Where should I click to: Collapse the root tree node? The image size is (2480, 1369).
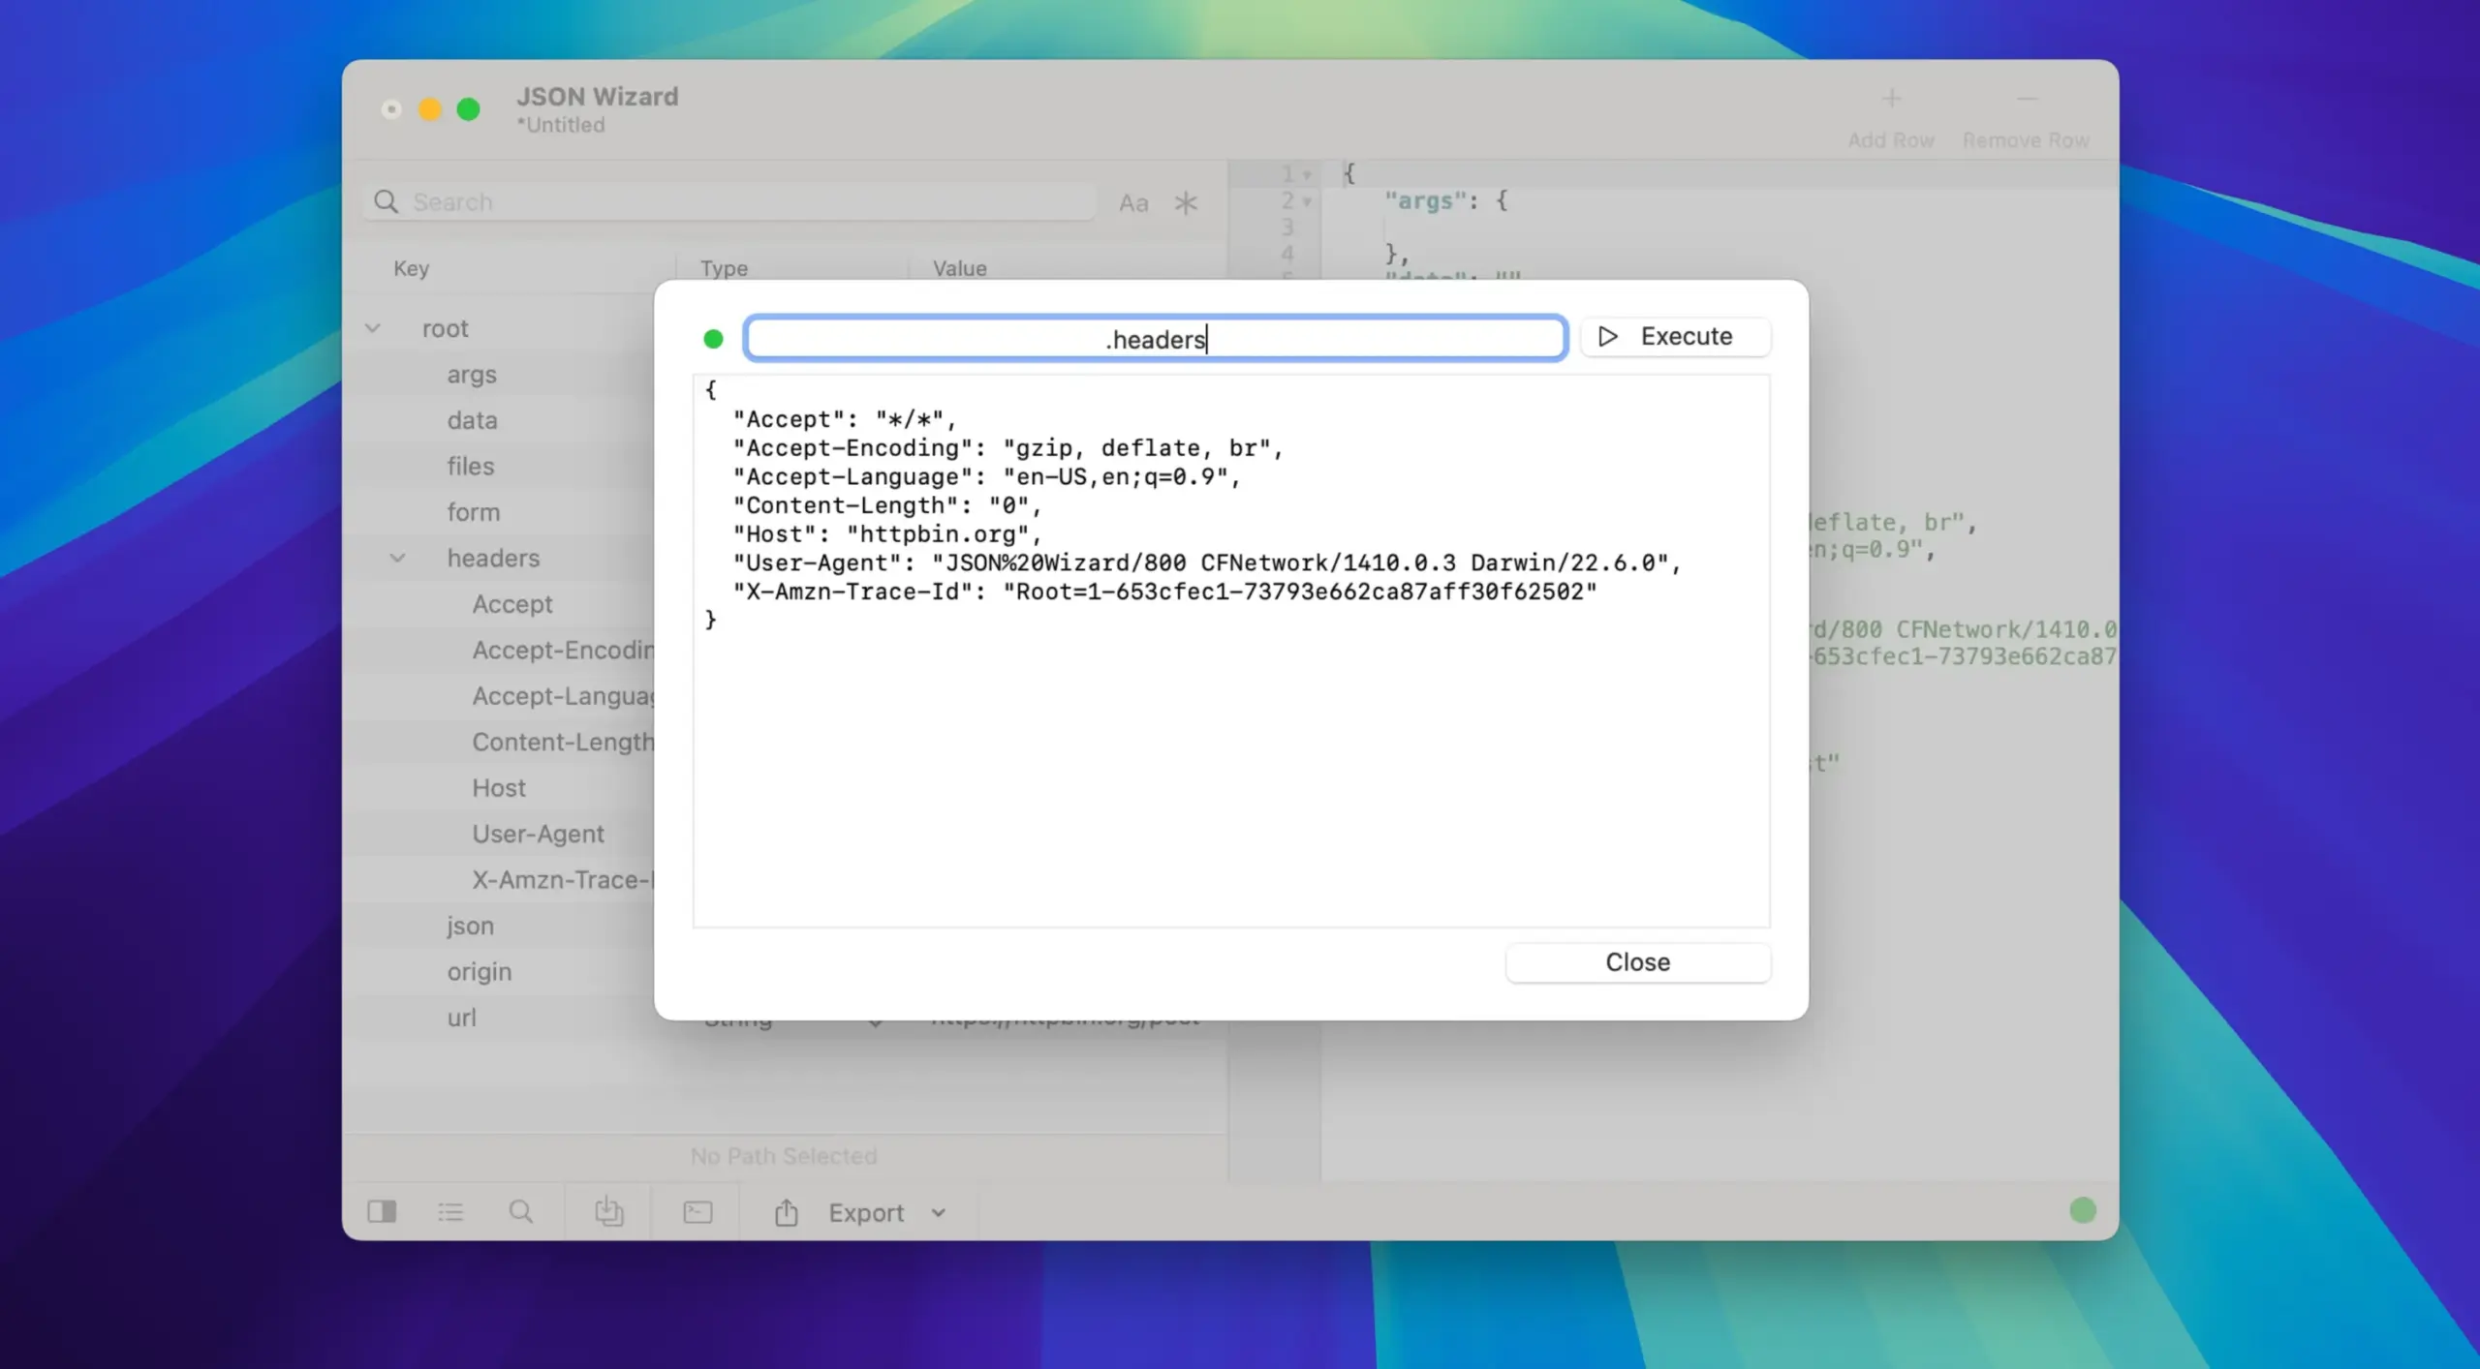[373, 328]
